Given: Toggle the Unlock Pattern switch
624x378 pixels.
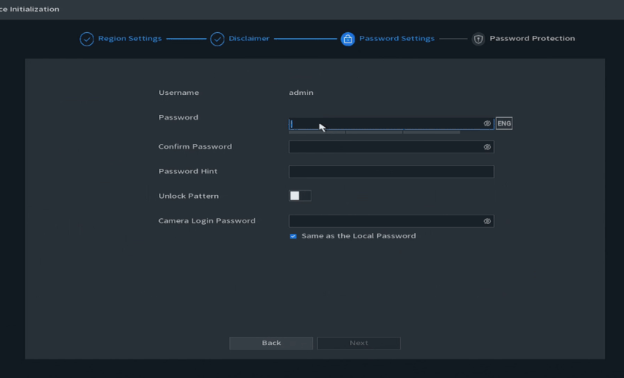Looking at the screenshot, I should coord(300,196).
